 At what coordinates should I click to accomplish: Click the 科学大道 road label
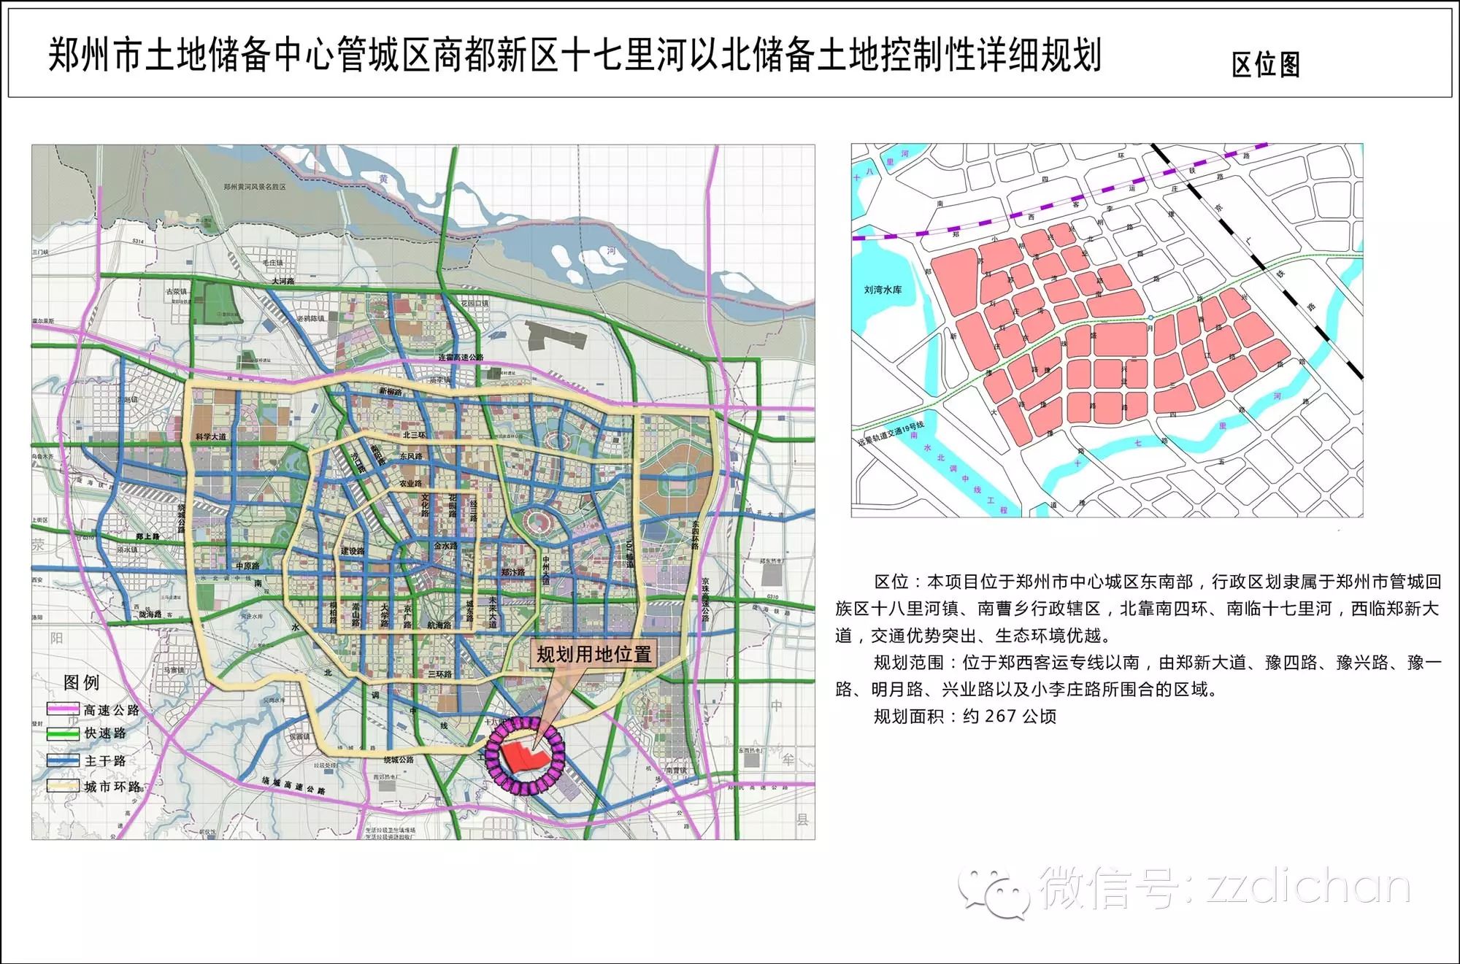tap(211, 436)
